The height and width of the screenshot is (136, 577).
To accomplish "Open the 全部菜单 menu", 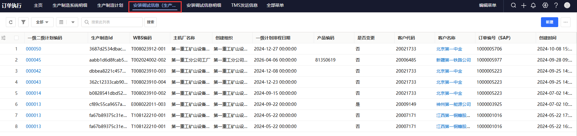I will (x=275, y=5).
